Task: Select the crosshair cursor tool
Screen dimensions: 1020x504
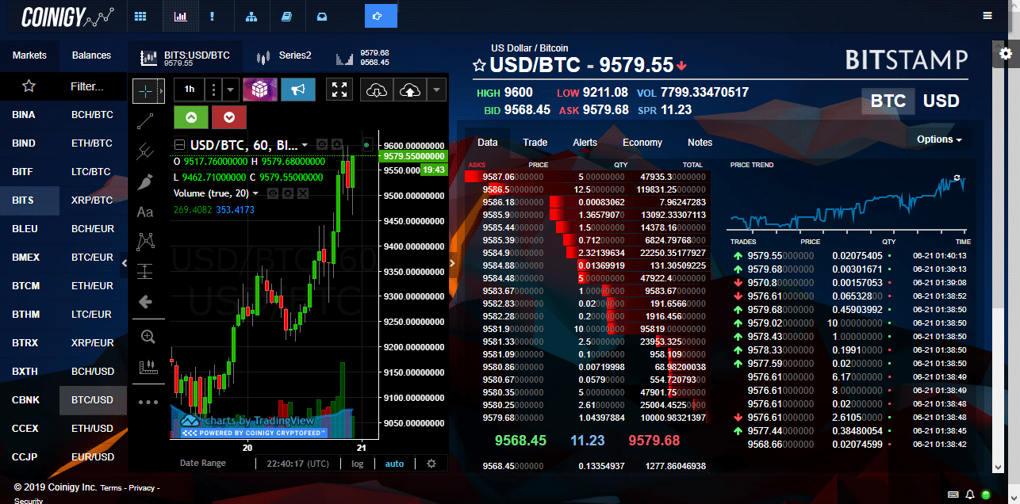Action: click(145, 91)
